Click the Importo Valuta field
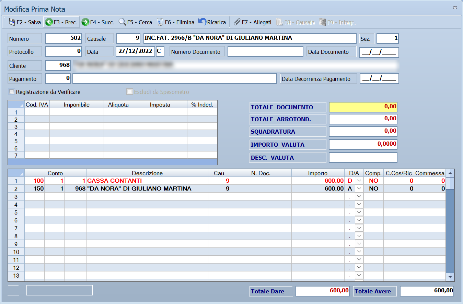This screenshot has width=463, height=304. (x=363, y=144)
